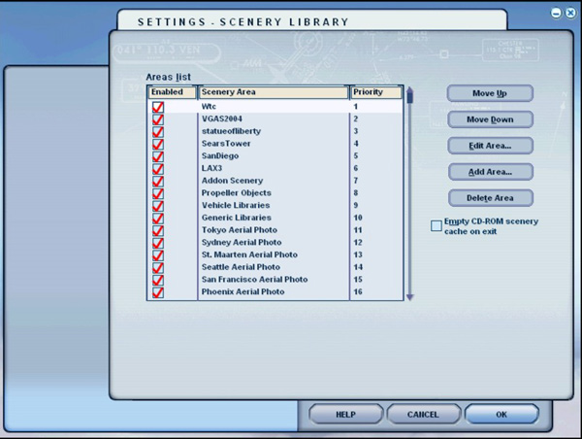Disable the statueofliberty scenery checkbox
The height and width of the screenshot is (439, 582).
point(158,131)
